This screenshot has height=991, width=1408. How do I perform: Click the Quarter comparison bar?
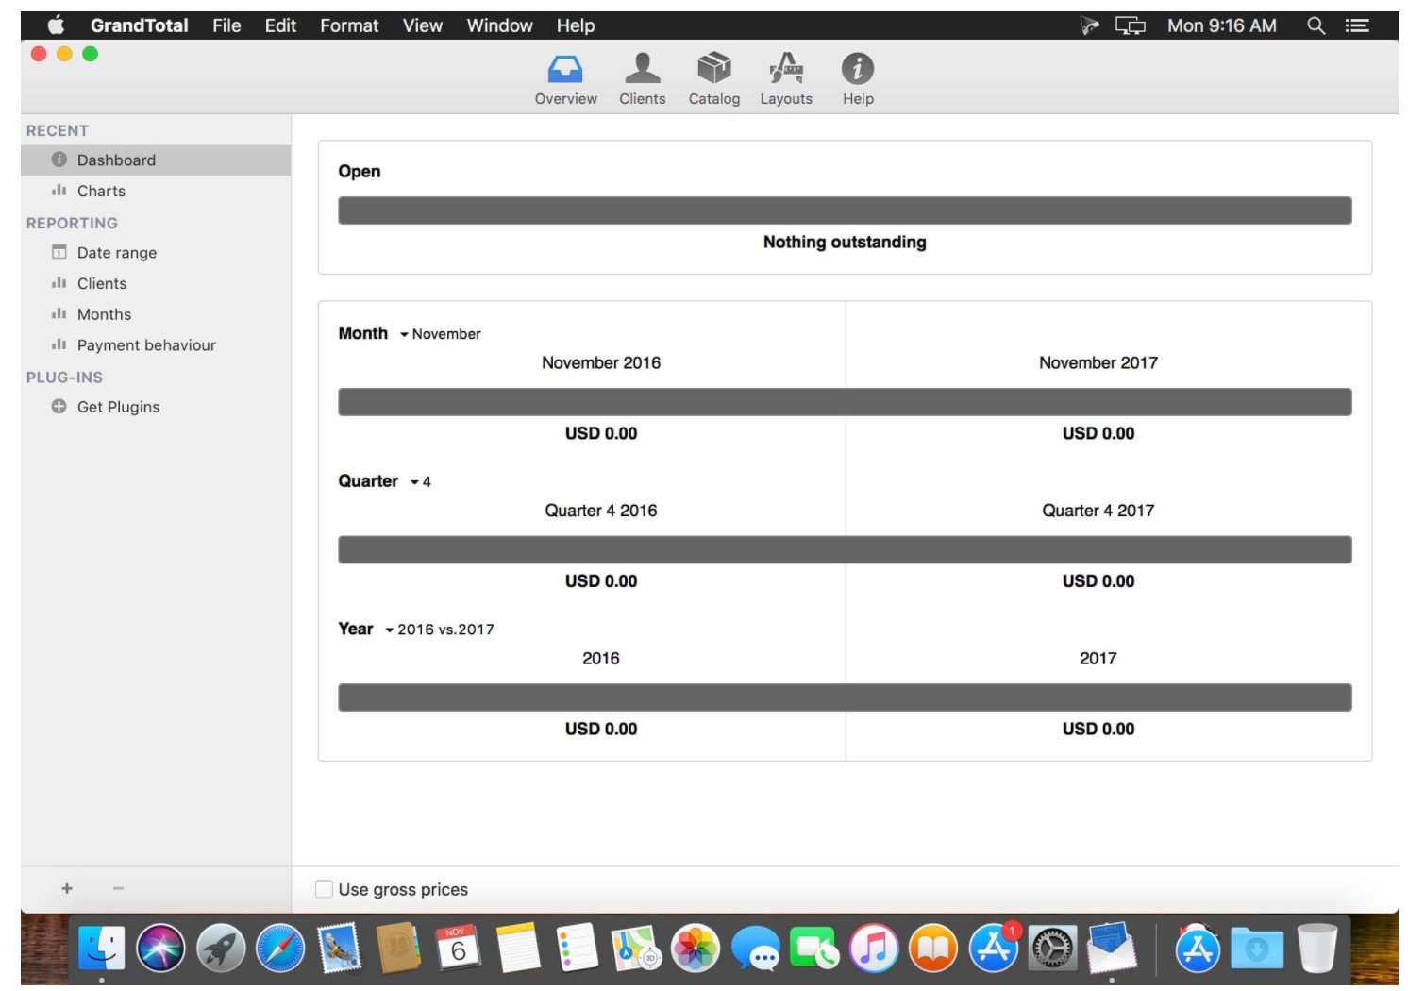(x=845, y=550)
